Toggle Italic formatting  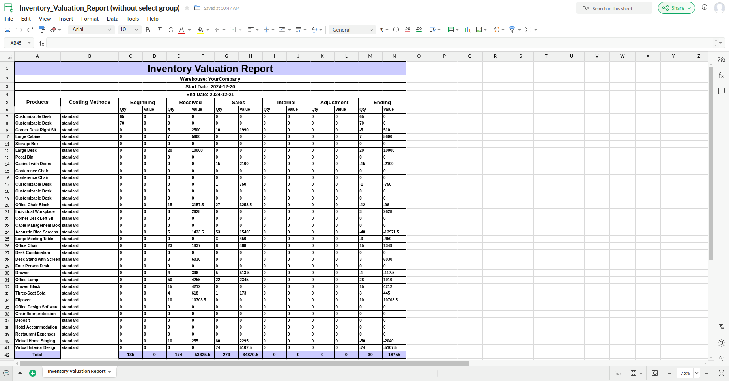159,30
